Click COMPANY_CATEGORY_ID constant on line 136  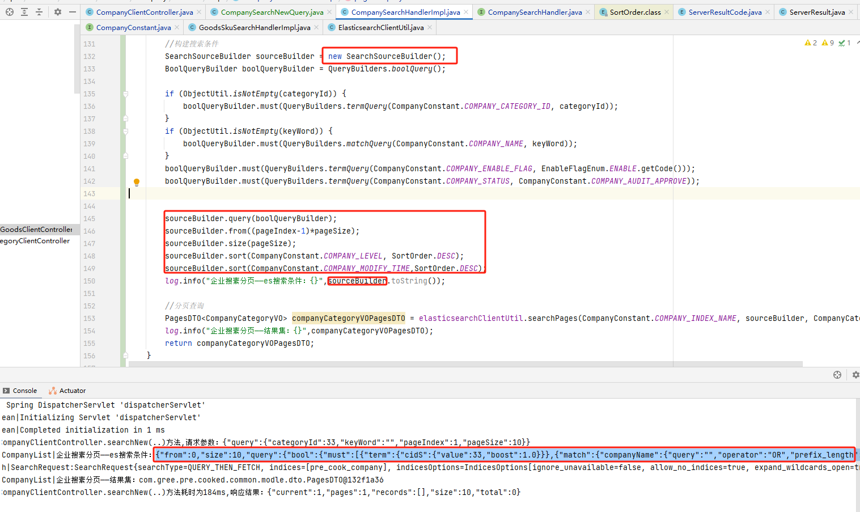[507, 107]
